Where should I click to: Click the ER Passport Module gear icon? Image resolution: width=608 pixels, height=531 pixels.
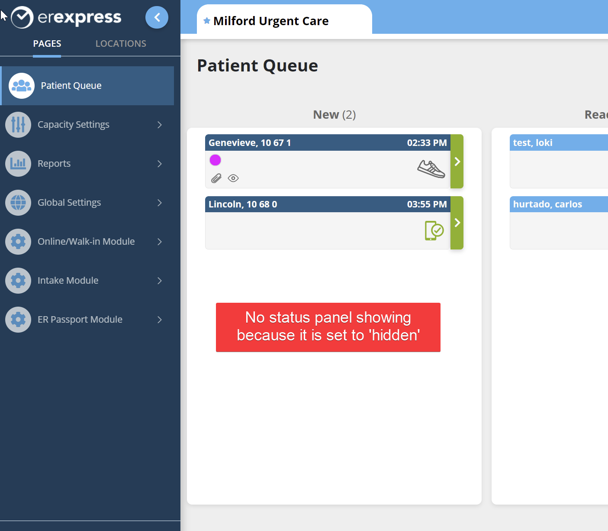18,320
